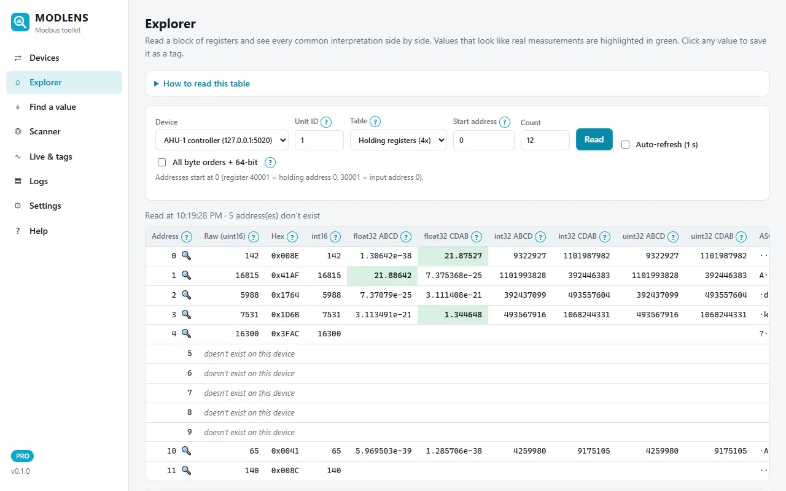Click magnifier icon for address 1
This screenshot has width=786, height=491.
click(186, 275)
